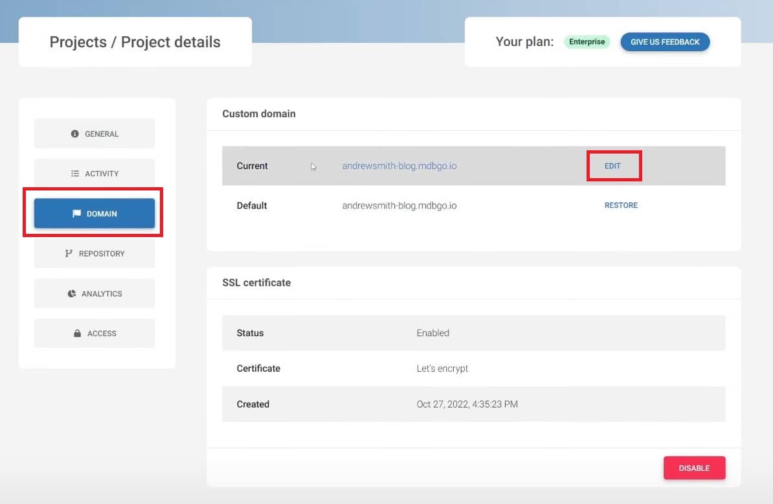Click the list icon beside Activity
Image resolution: width=773 pixels, height=504 pixels.
tap(74, 174)
